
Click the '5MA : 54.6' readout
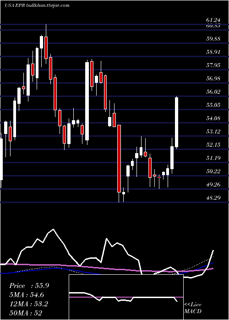click(x=27, y=295)
